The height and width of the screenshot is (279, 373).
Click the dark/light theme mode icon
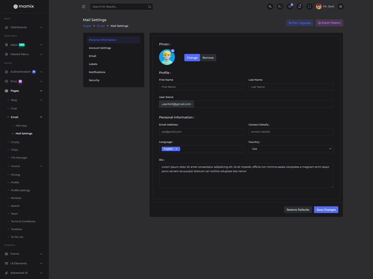click(x=280, y=7)
